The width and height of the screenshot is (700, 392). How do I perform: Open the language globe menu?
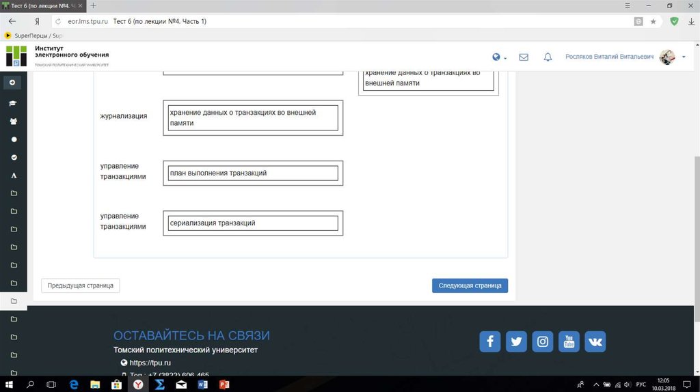[499, 57]
